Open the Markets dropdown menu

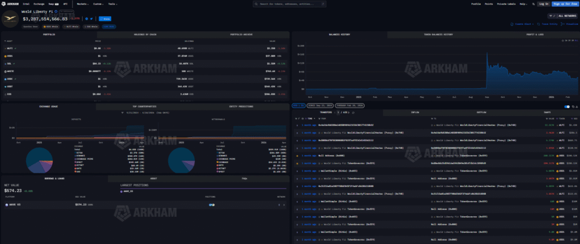click(83, 3)
